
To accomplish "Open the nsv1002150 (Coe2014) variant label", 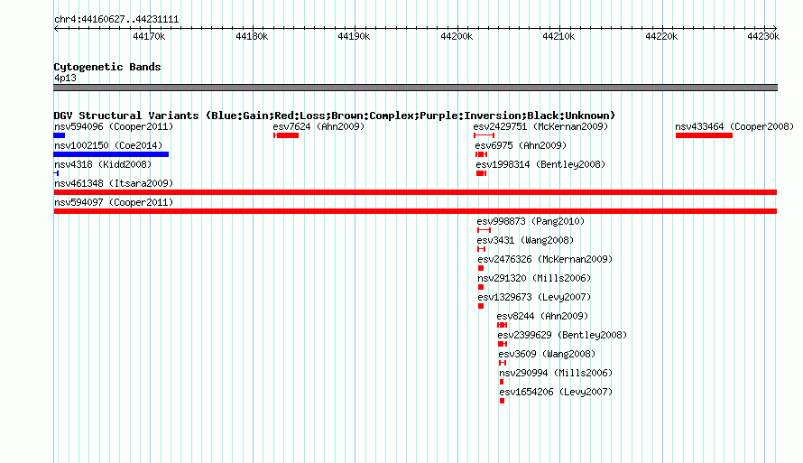I will coord(108,145).
